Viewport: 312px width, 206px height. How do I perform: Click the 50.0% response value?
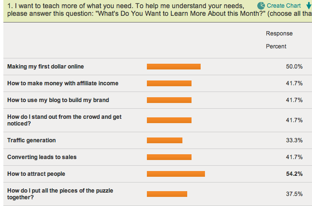click(x=294, y=67)
